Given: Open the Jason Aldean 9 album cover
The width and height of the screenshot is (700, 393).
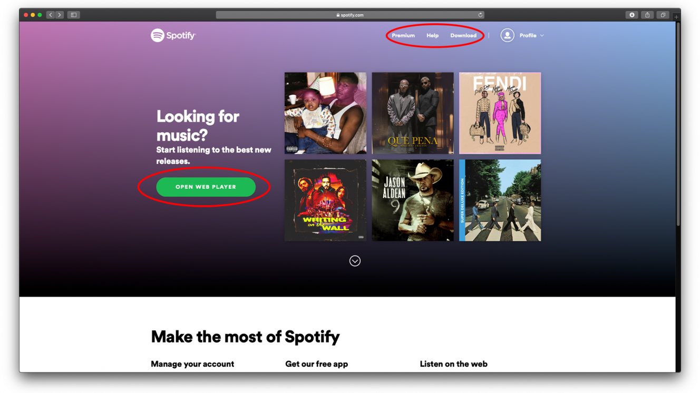Looking at the screenshot, I should tap(413, 200).
